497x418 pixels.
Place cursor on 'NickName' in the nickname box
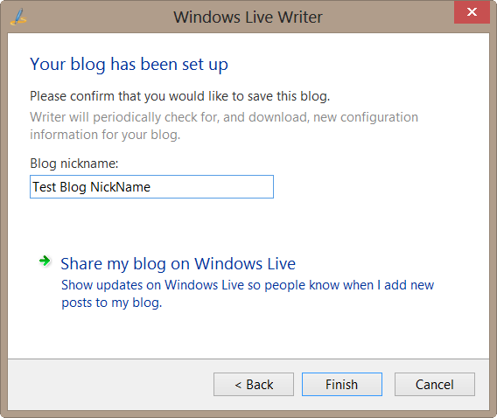tap(120, 187)
